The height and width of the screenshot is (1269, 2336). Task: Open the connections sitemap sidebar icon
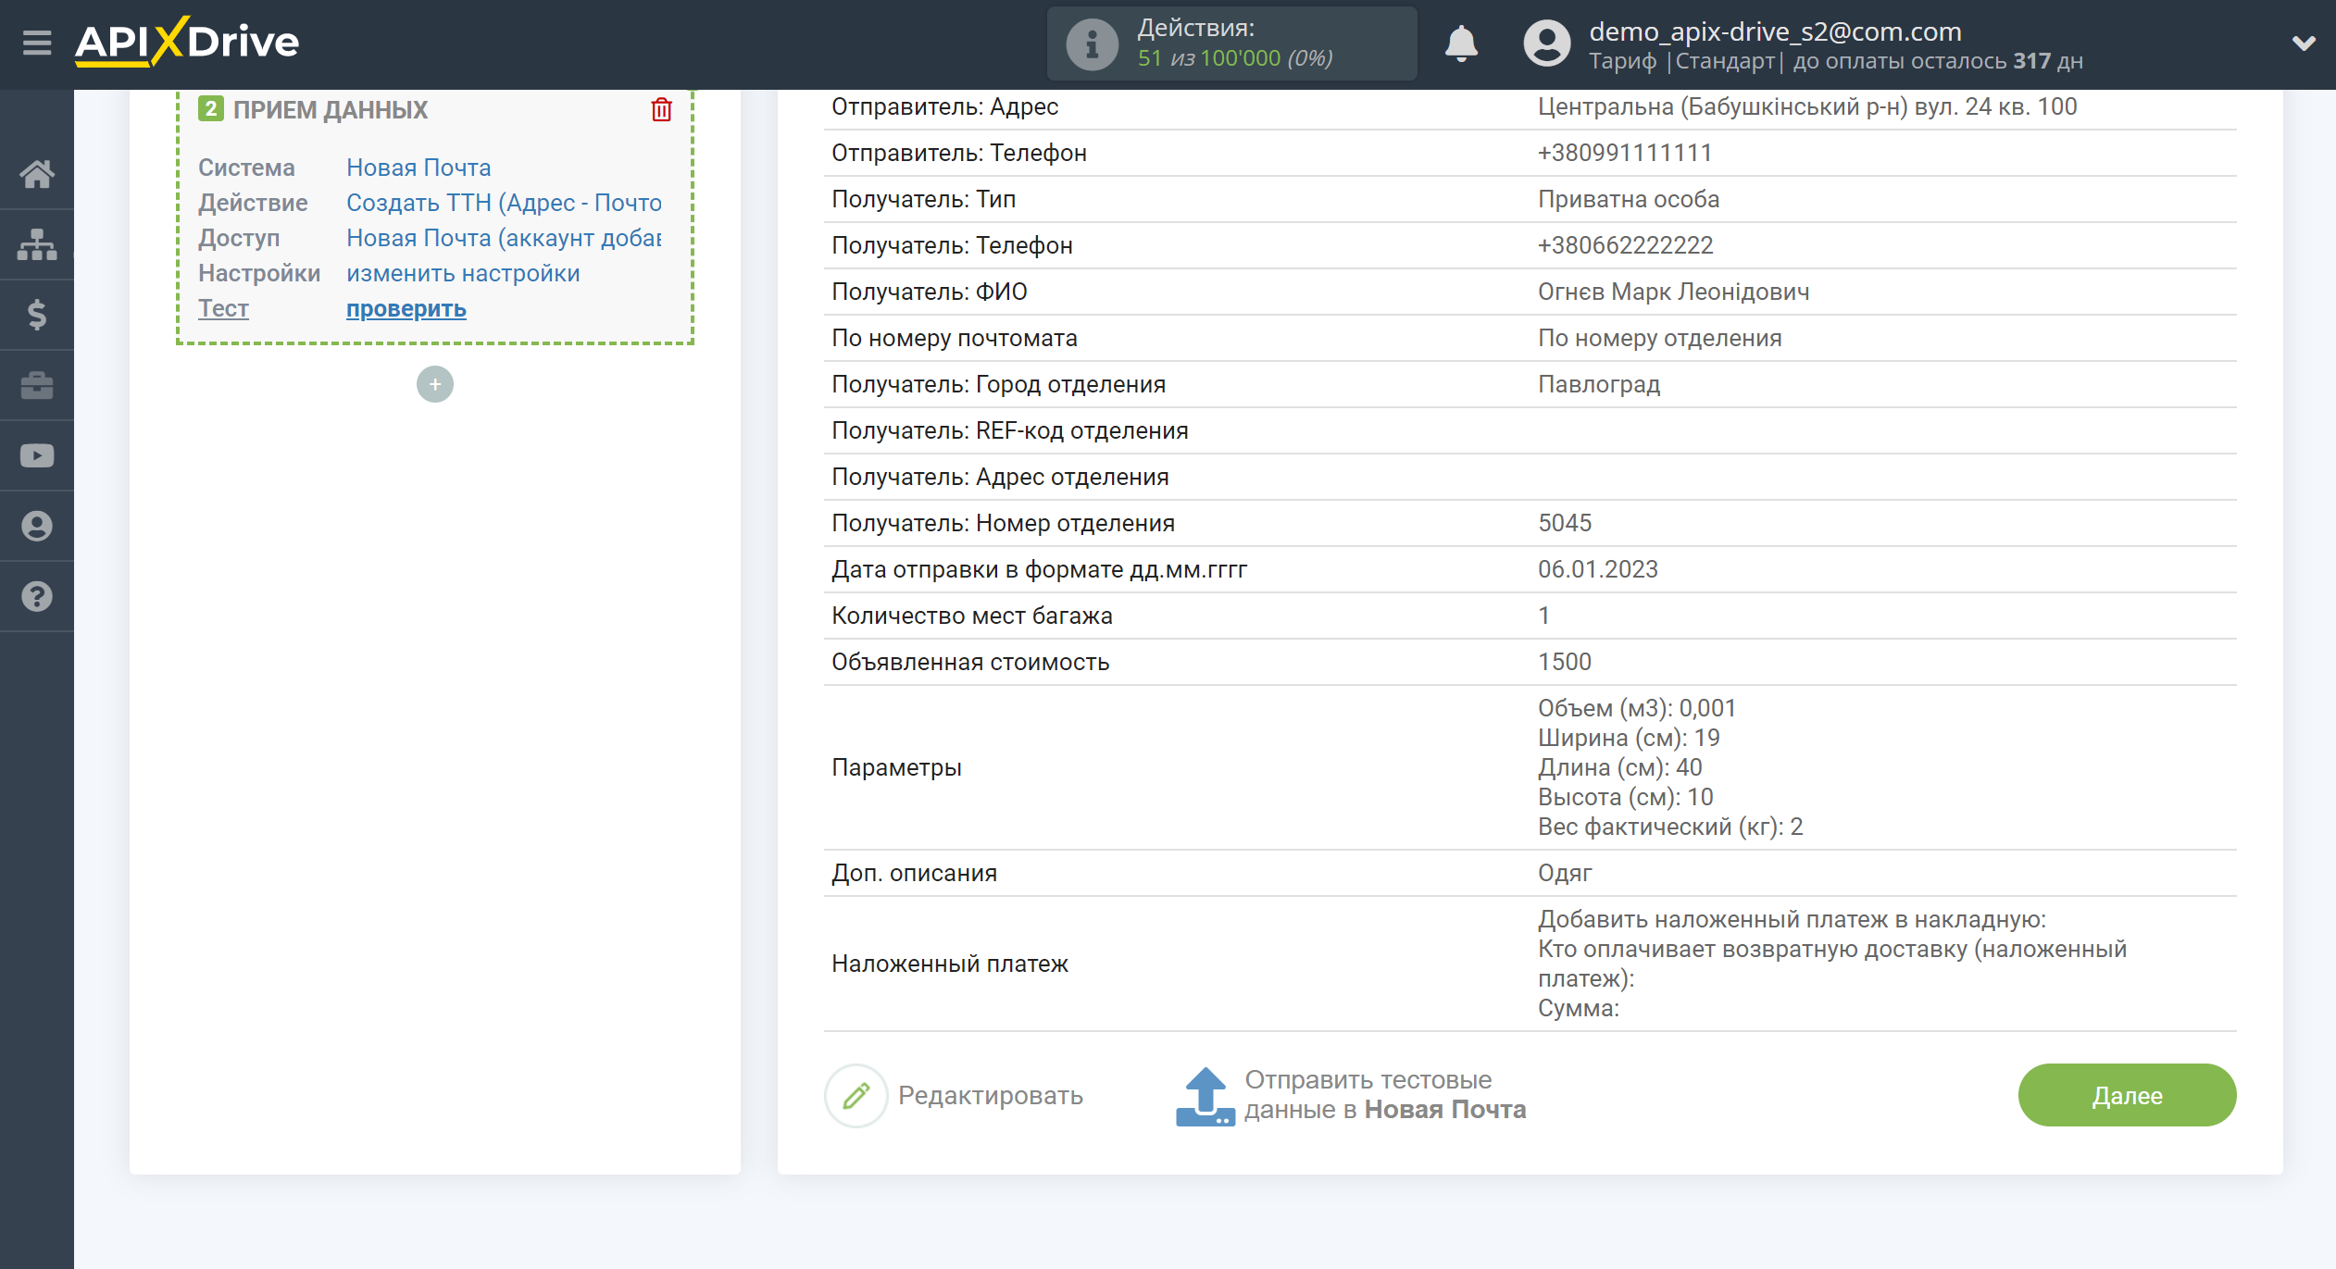(37, 244)
